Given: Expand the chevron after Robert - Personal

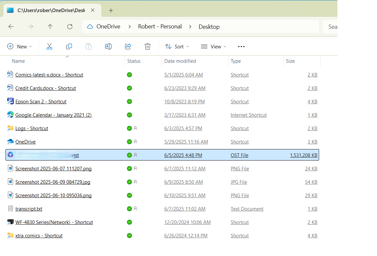Looking at the screenshot, I should coord(190,27).
